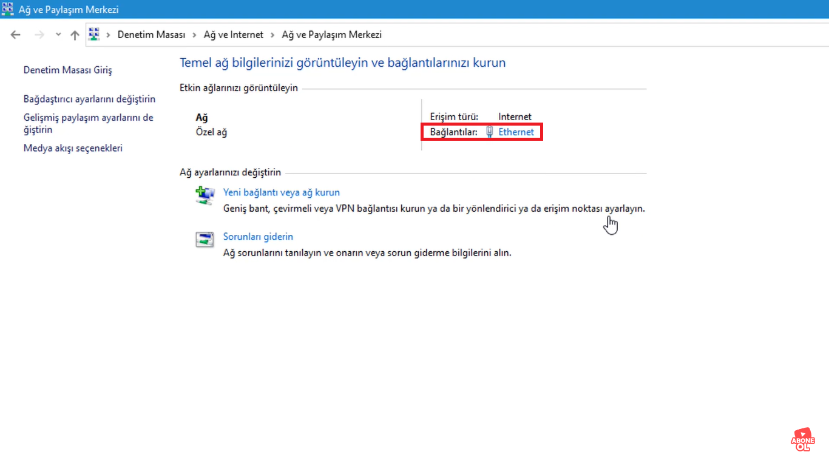Click the forward navigation arrow
Screen dimensions: 829x466
39,35
